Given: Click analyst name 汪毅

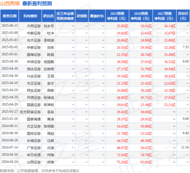Looking at the screenshot, I should pos(50,141).
